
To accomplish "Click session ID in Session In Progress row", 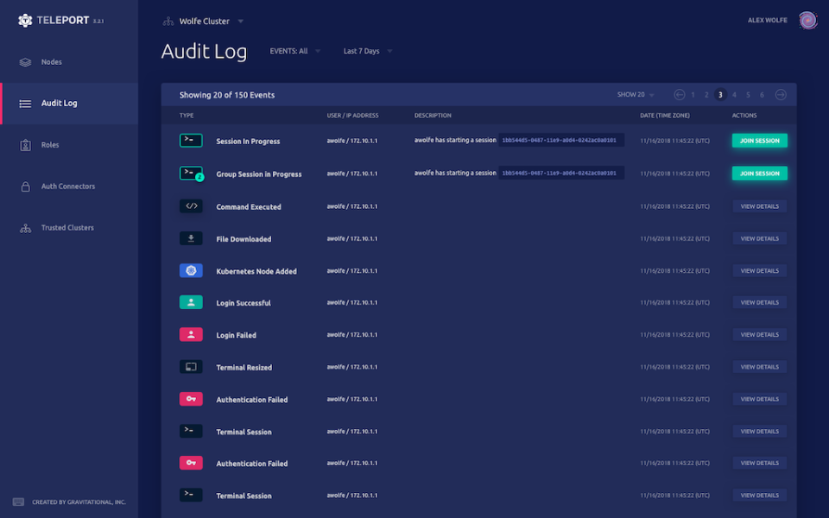I will click(561, 140).
